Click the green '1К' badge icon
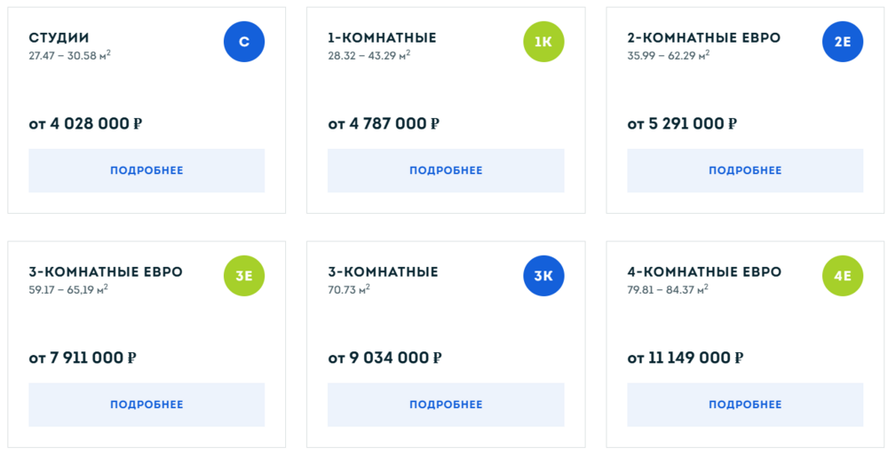This screenshot has width=888, height=456. pyautogui.click(x=543, y=42)
